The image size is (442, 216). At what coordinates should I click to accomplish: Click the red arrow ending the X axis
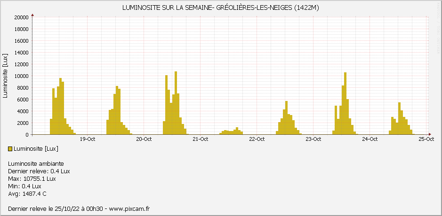429,134
